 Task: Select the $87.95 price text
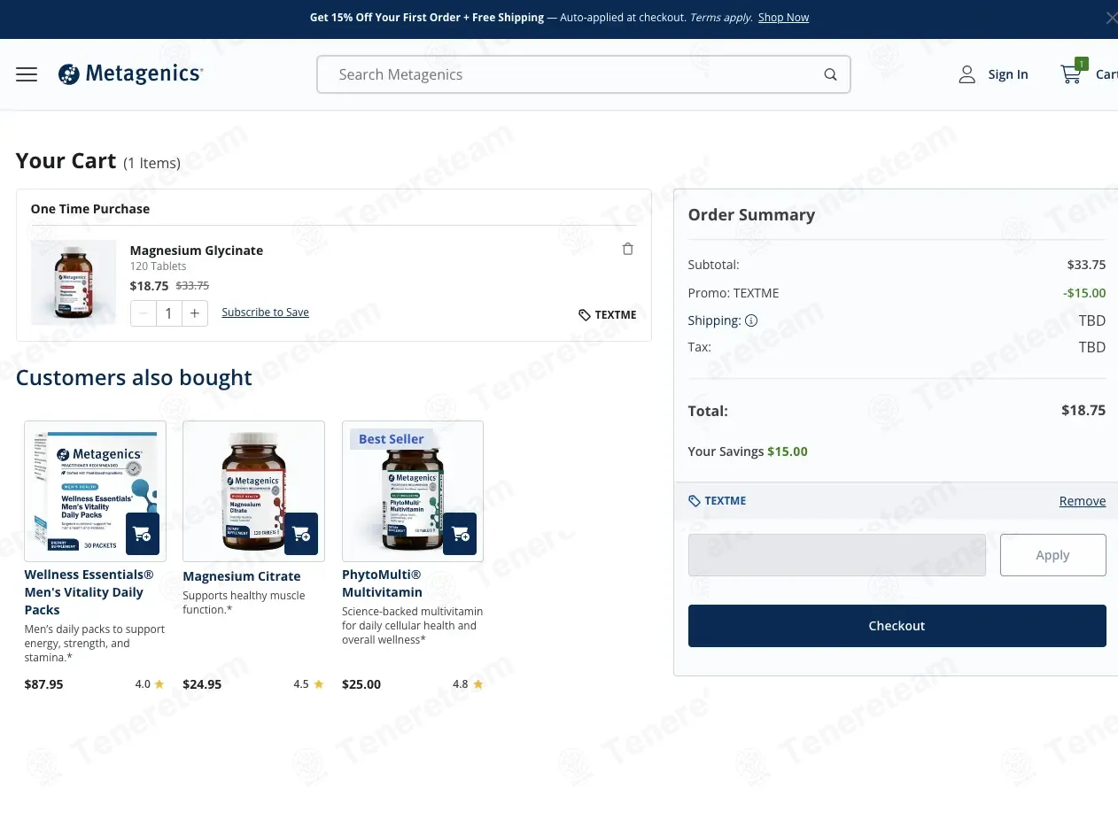click(43, 684)
